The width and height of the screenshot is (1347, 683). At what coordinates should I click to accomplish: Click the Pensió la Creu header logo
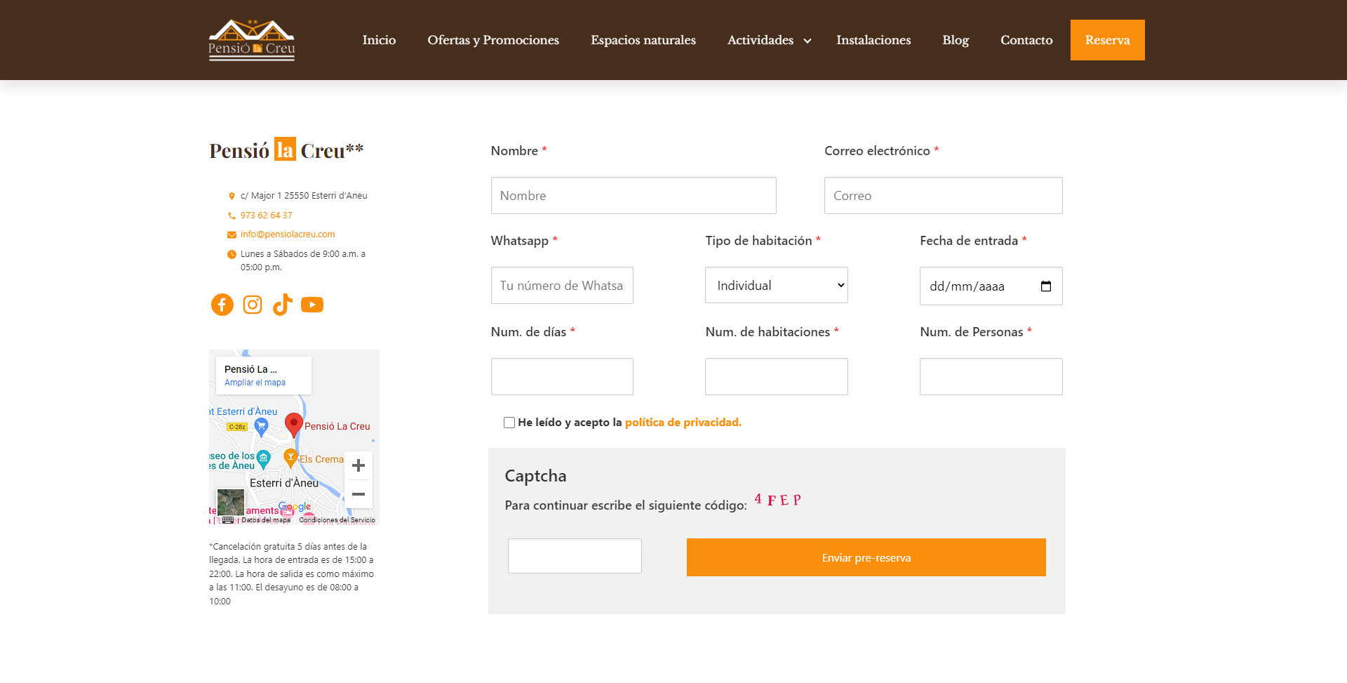click(x=252, y=40)
